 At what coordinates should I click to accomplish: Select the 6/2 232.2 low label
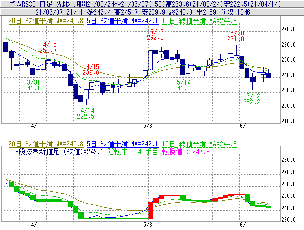pos(252,99)
